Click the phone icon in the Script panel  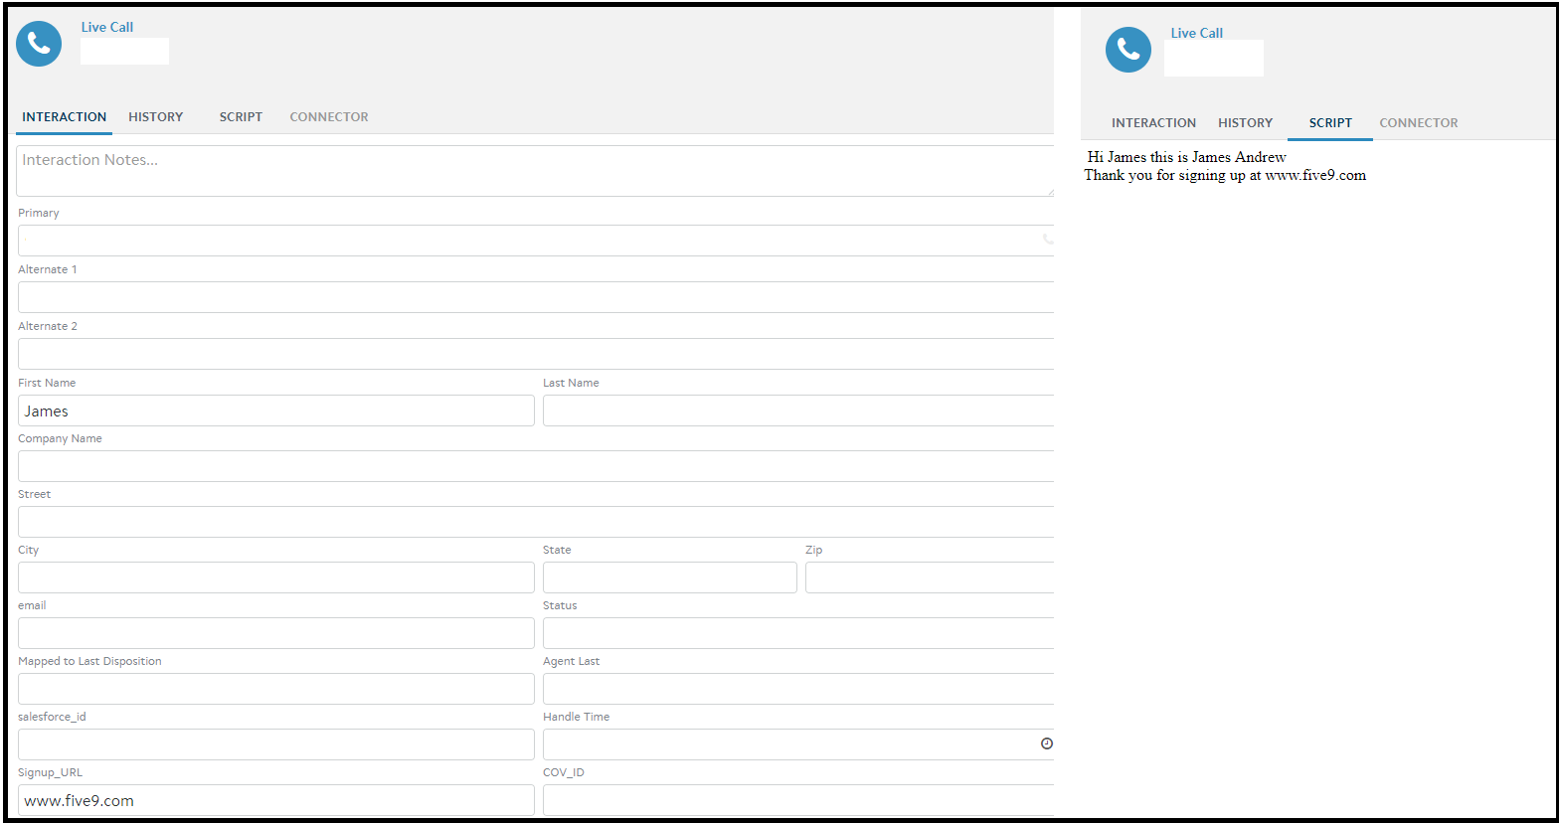1128,50
